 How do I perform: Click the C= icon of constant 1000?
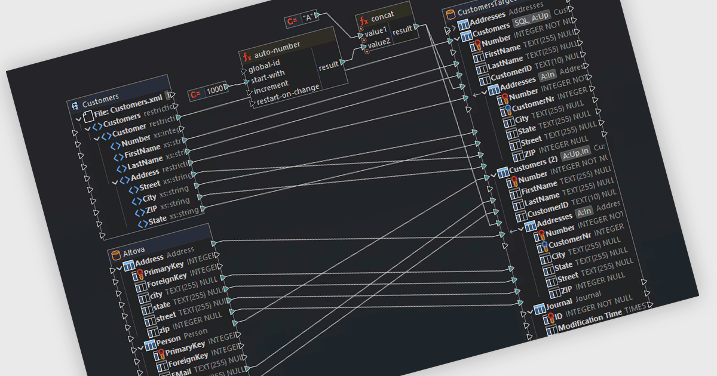pos(197,94)
